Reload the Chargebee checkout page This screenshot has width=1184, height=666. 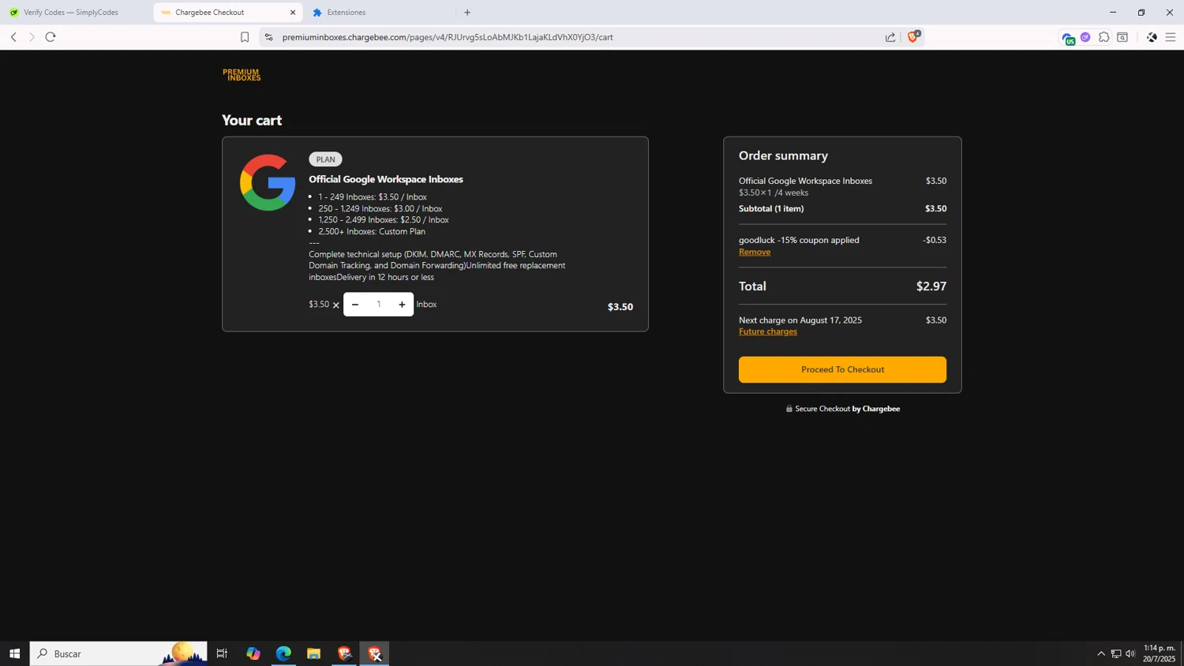(51, 37)
